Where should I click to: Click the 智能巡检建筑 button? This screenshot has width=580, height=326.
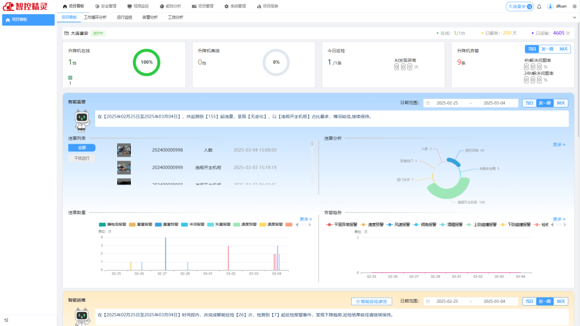pos(372,302)
